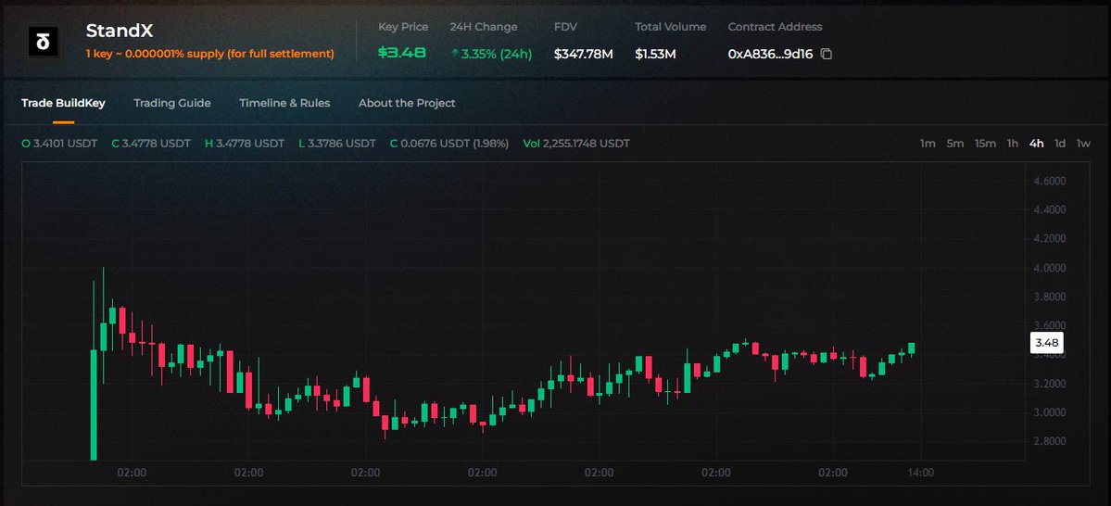Click the StandX project title
The image size is (1111, 506).
tap(119, 31)
